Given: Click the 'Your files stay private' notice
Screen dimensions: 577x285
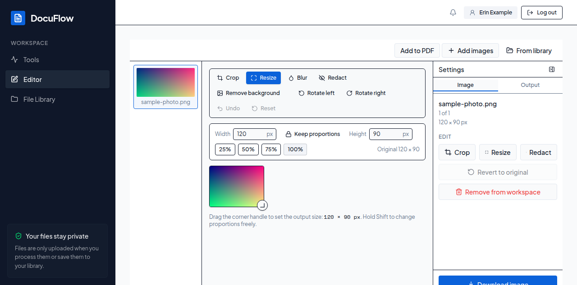Looking at the screenshot, I should click(57, 251).
